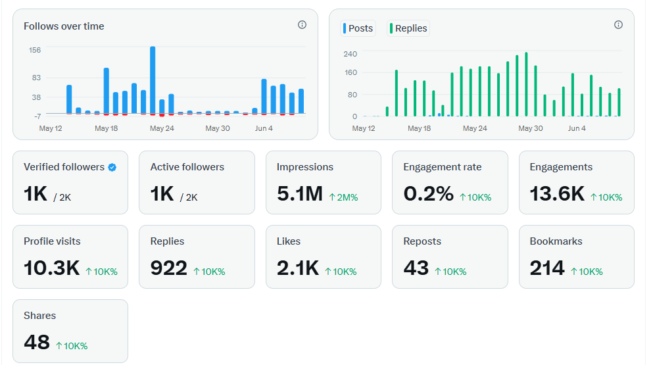653x365 pixels.
Task: Click the '214' bookmarks value
Action: (547, 268)
